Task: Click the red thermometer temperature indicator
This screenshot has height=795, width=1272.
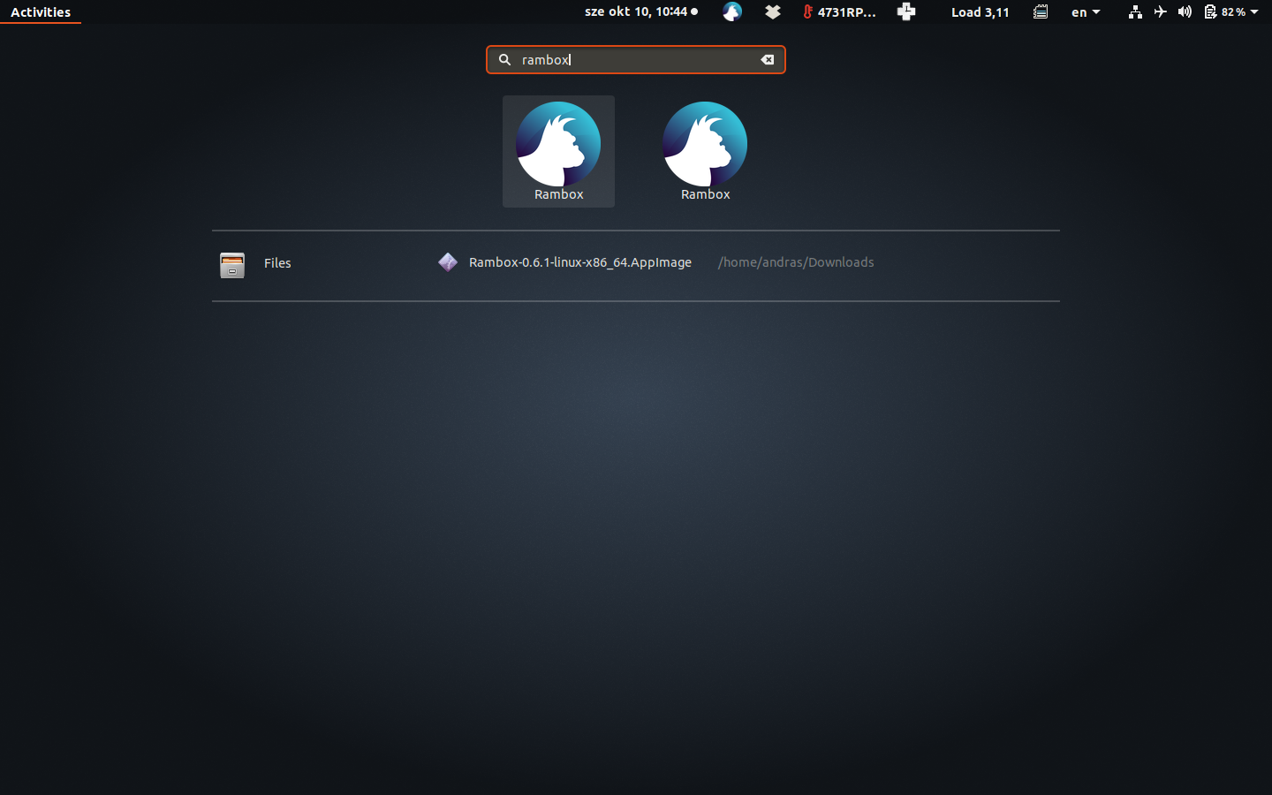Action: (807, 11)
